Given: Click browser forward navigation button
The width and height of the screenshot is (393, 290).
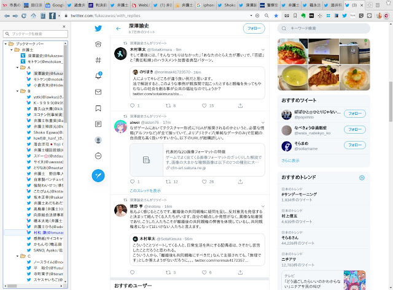Looking at the screenshot, I should pos(15,16).
